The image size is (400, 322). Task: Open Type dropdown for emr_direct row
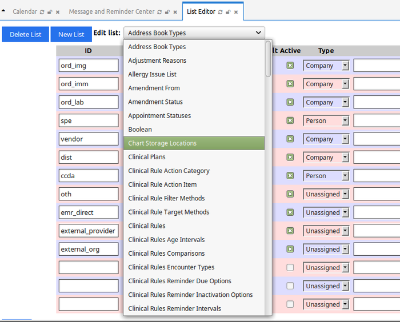[326, 212]
